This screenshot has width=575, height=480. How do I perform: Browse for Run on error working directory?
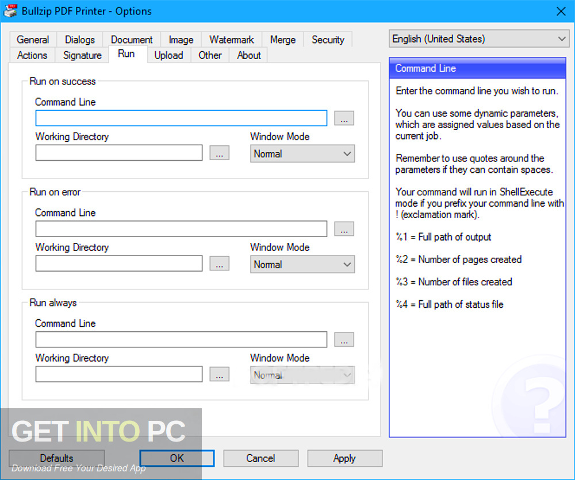(x=219, y=263)
